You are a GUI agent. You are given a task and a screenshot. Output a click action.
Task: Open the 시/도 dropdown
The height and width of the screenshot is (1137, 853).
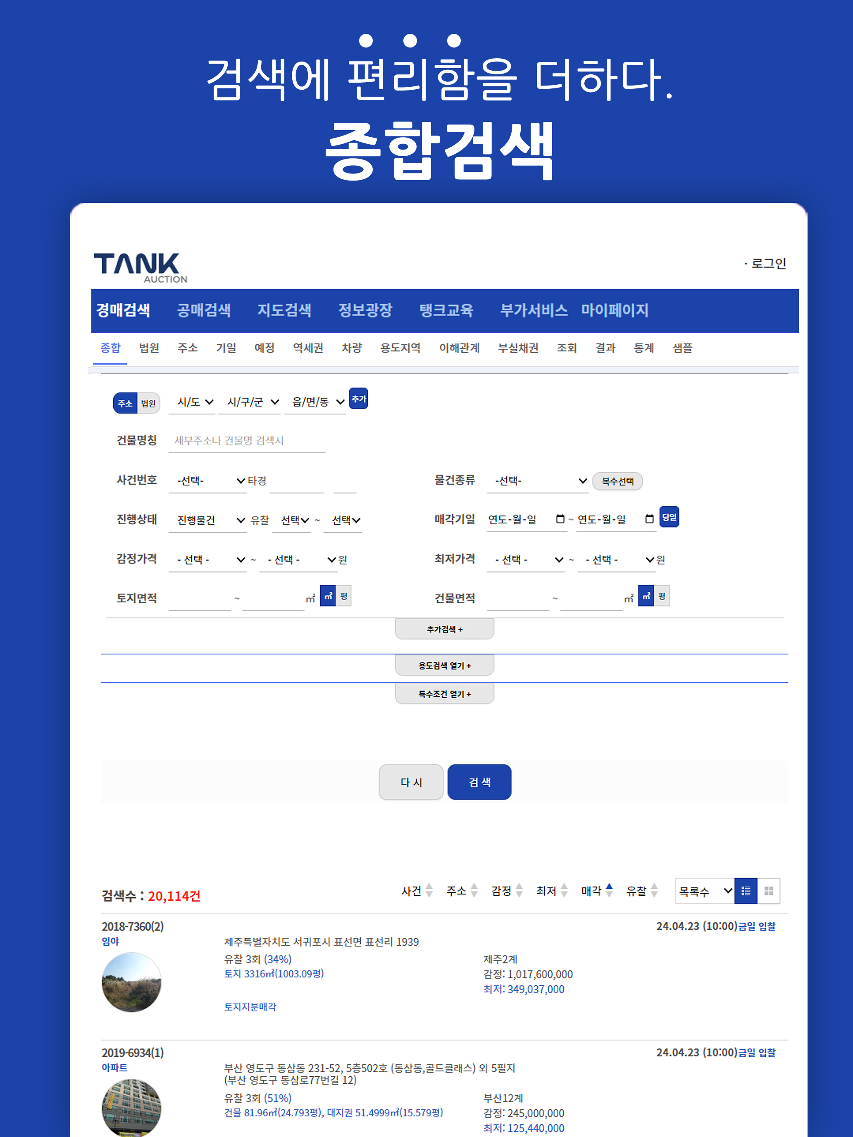(x=194, y=402)
